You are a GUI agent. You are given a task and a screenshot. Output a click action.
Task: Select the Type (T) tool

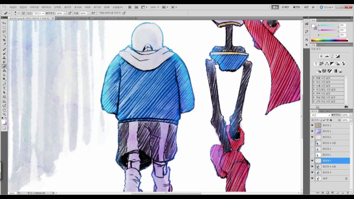(x=4, y=88)
